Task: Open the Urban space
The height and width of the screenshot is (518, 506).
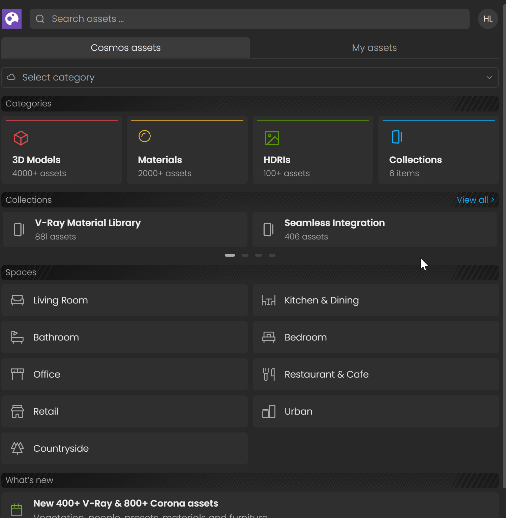Action: pyautogui.click(x=376, y=411)
